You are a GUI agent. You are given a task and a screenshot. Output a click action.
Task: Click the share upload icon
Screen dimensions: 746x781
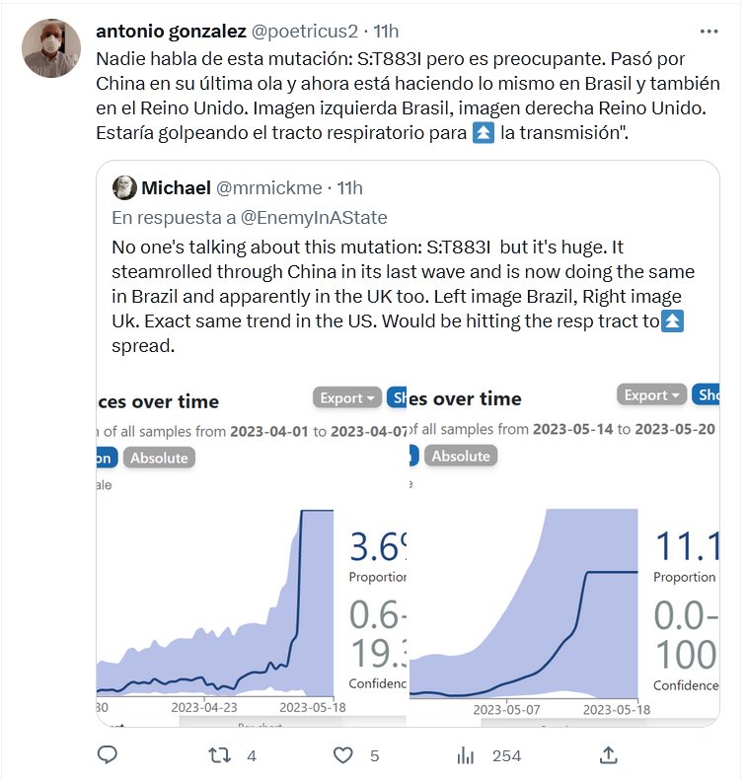[609, 755]
